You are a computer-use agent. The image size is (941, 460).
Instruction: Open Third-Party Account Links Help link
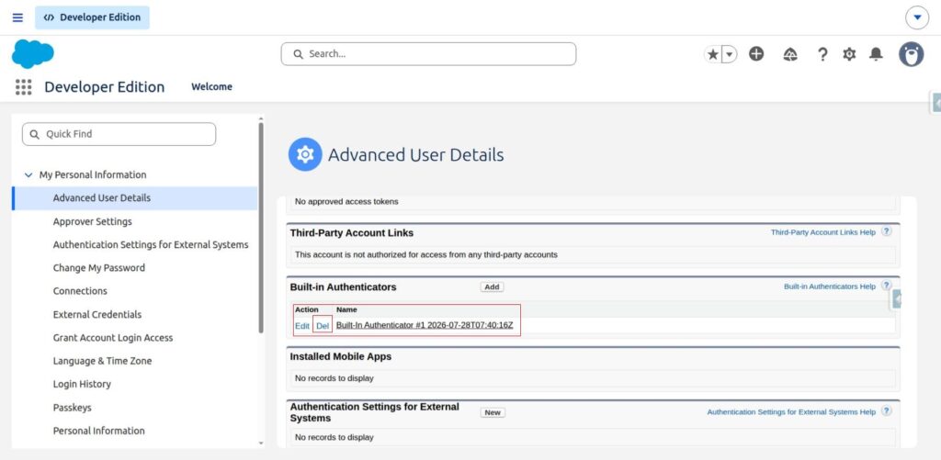coord(822,232)
